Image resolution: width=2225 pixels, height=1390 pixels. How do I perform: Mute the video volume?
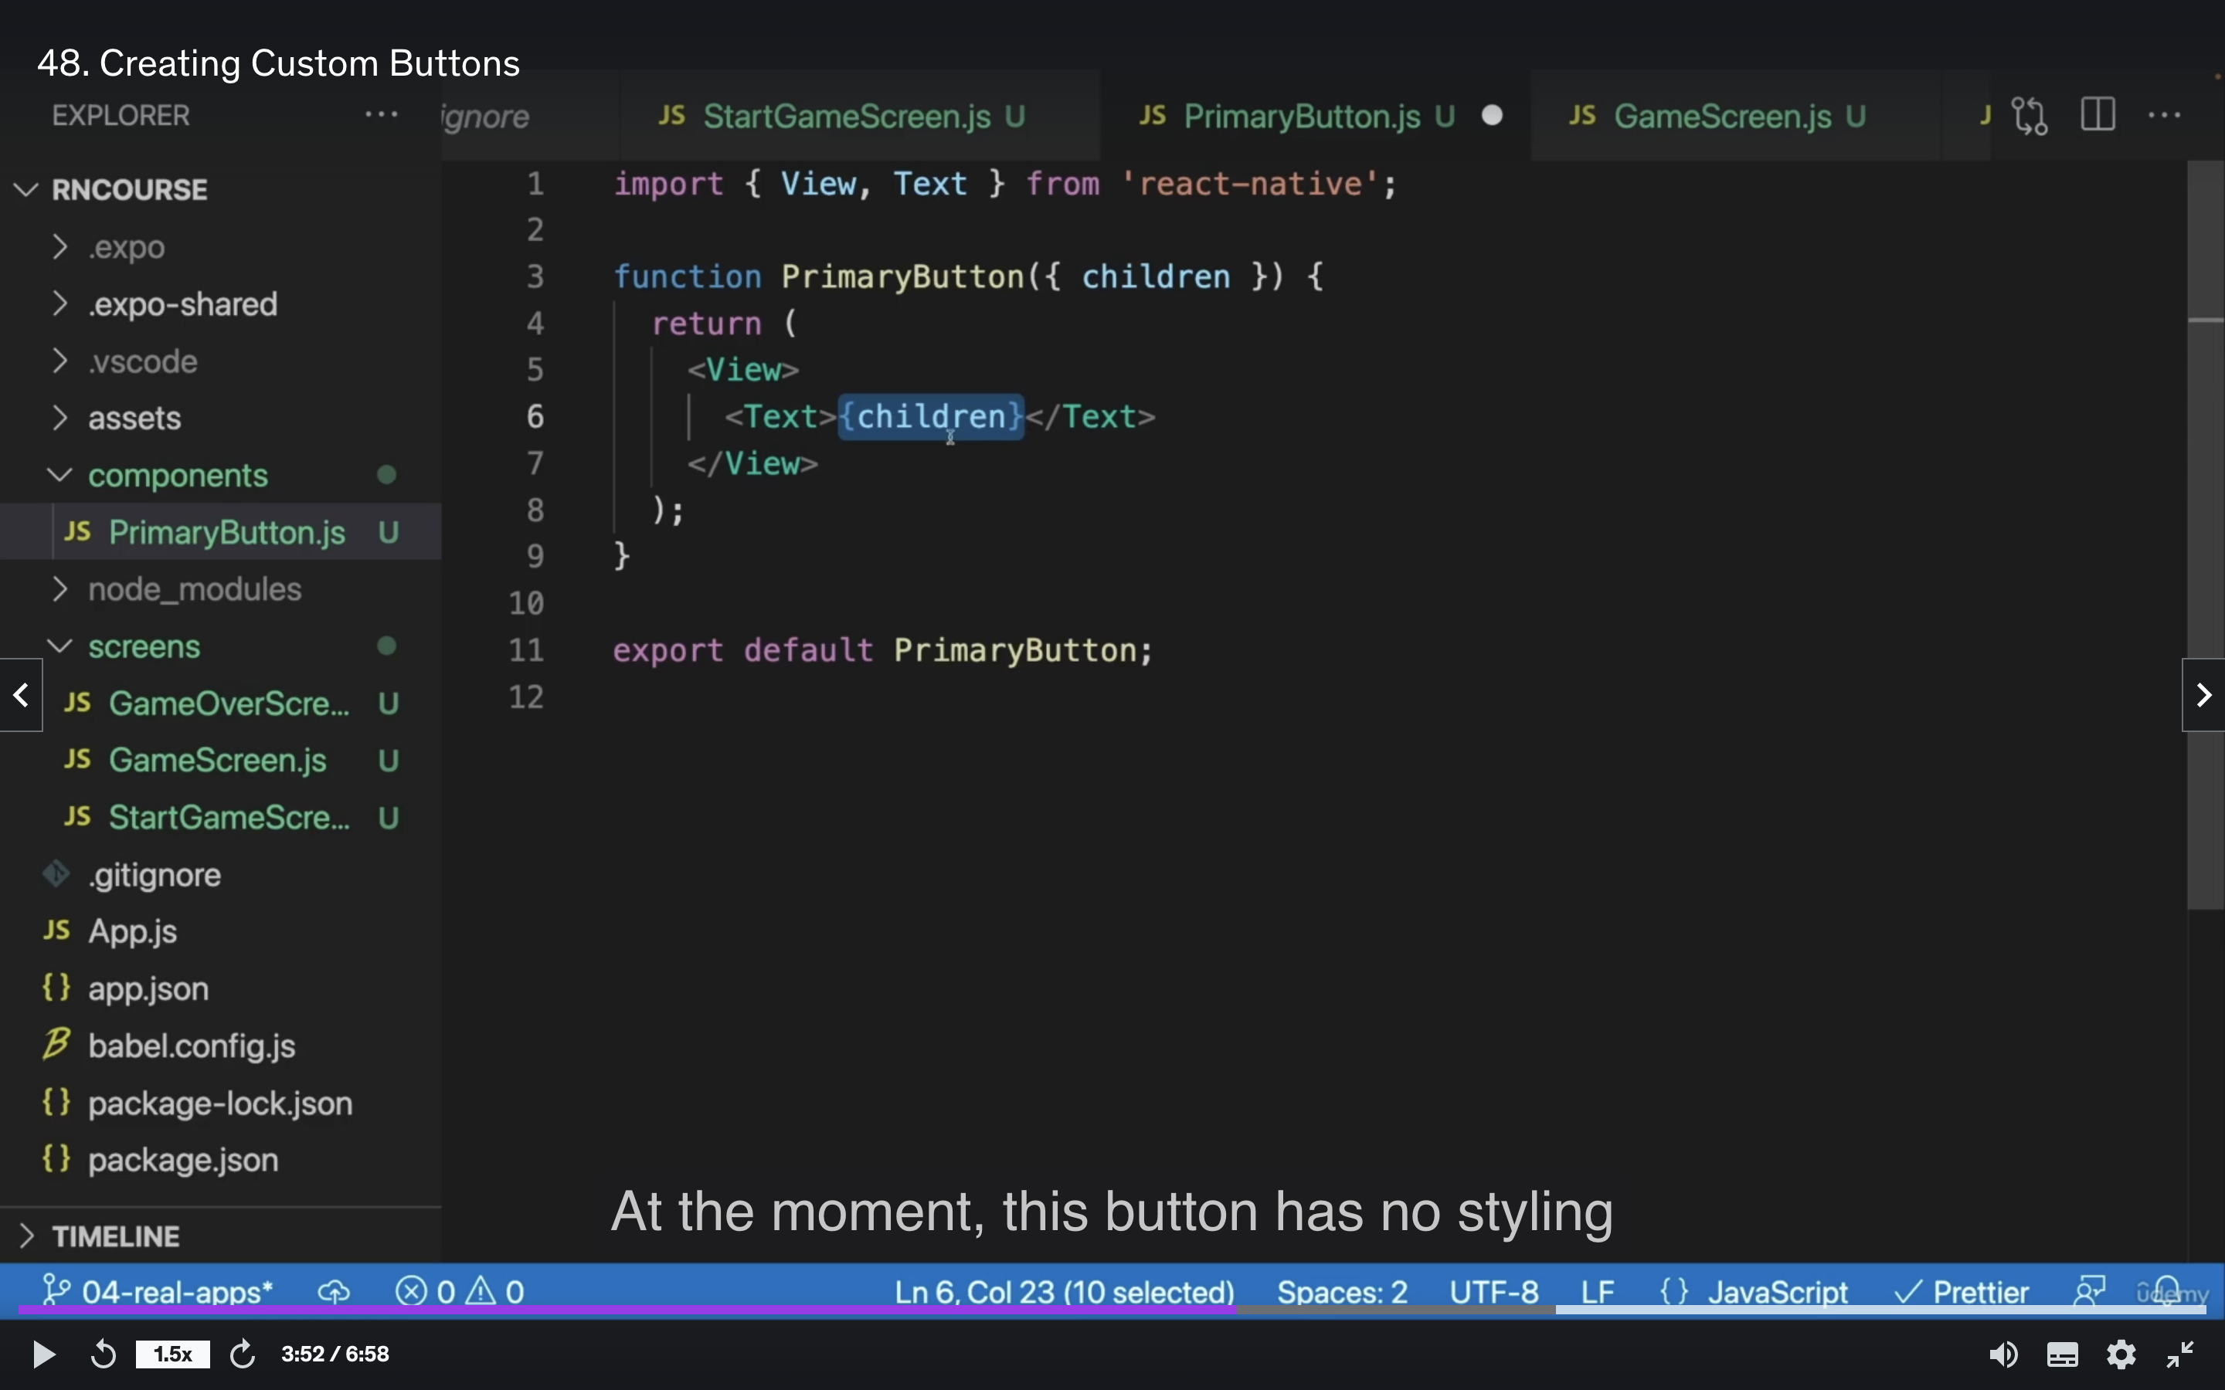pos(2002,1354)
